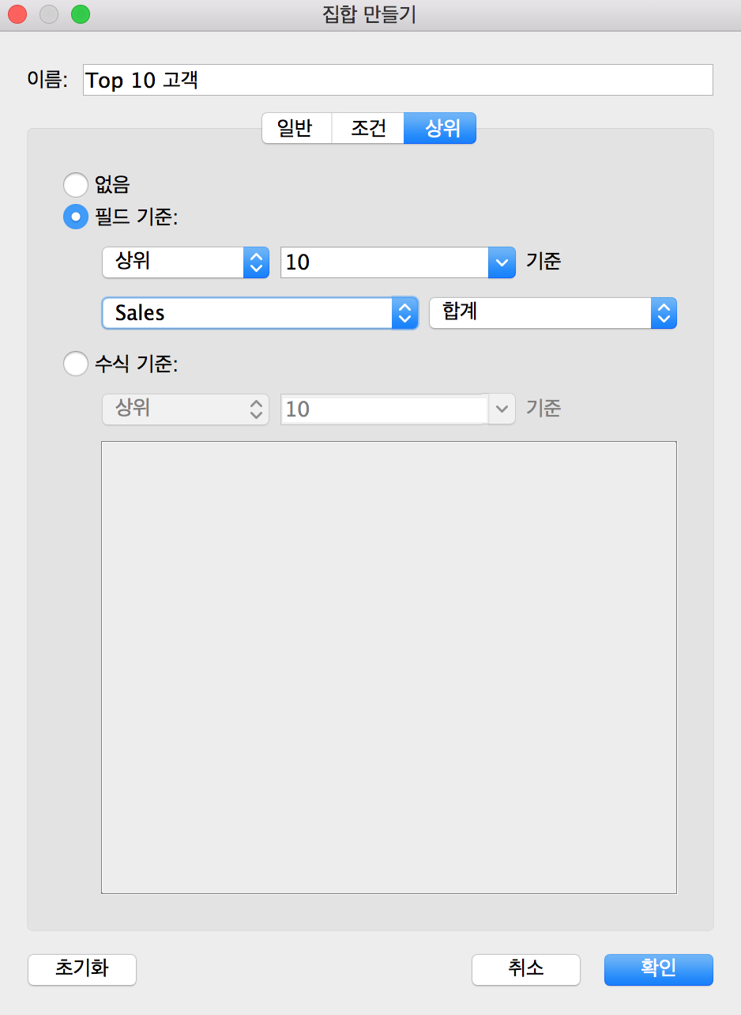Close the 집합 만들기 dialog window
741x1015 pixels.
[x=16, y=13]
